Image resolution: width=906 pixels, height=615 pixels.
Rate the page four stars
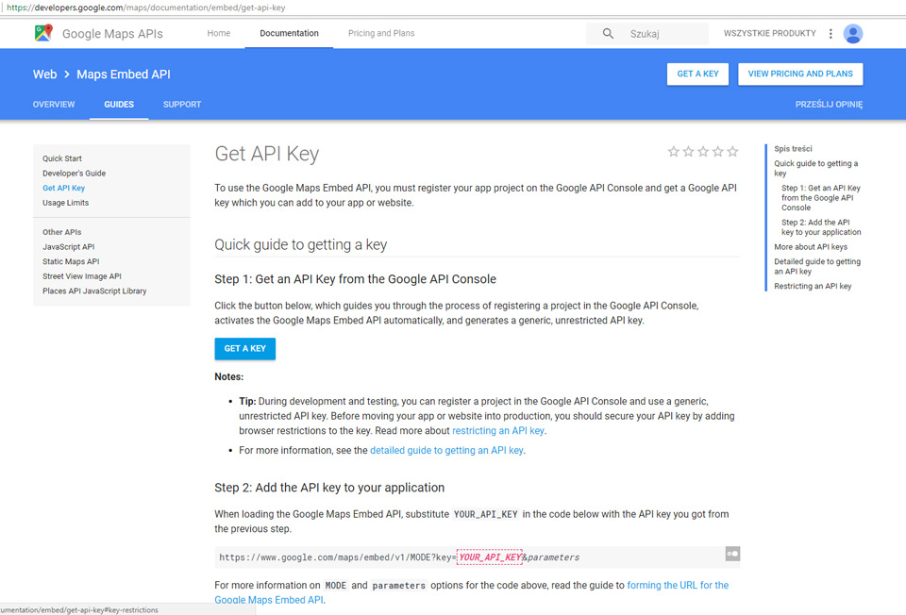(717, 151)
